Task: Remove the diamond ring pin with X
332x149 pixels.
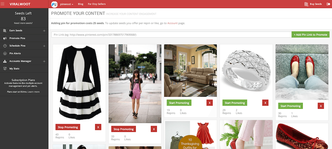Action: [265, 103]
